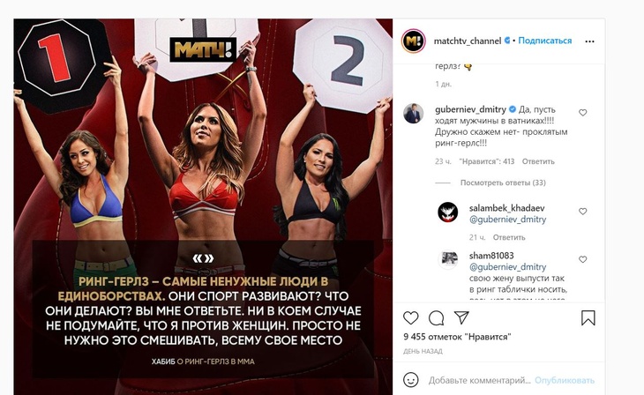The width and height of the screenshot is (644, 395).
Task: Open guberniev_dmitry's profile picture
Action: pyautogui.click(x=413, y=114)
